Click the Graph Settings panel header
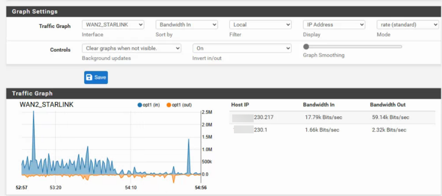442x196 pixels. tap(34, 11)
